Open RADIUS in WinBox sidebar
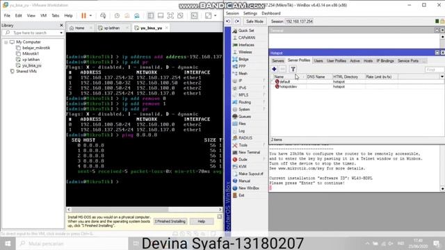 click(245, 137)
